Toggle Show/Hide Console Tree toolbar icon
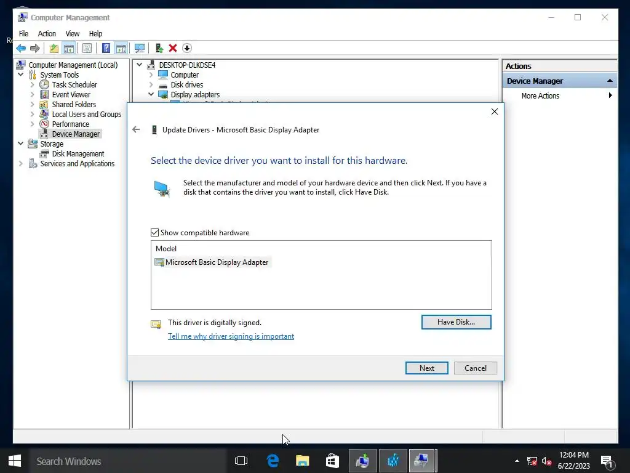The width and height of the screenshot is (630, 473). (x=69, y=48)
